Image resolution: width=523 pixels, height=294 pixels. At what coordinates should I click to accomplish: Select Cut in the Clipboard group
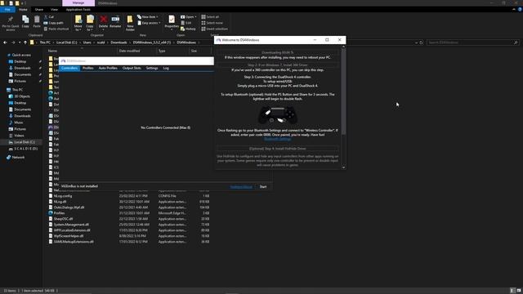[49, 16]
